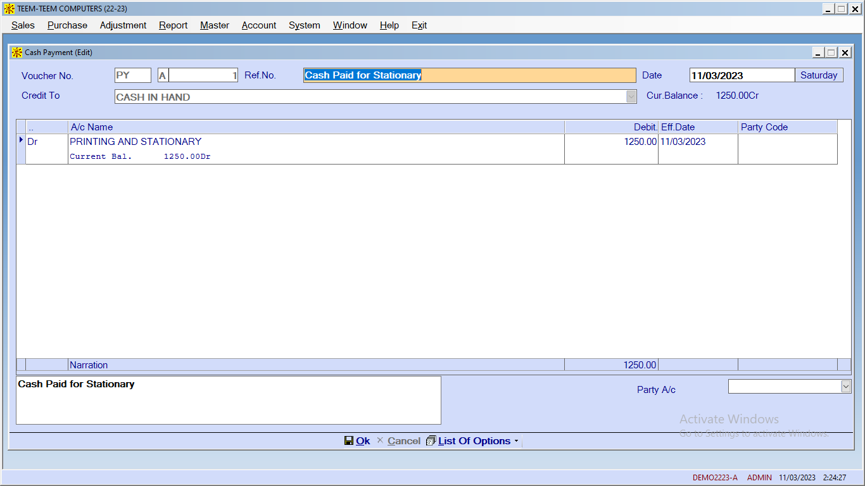The height and width of the screenshot is (486, 865).
Task: Click the voucher prefix PY field
Action: 133,75
